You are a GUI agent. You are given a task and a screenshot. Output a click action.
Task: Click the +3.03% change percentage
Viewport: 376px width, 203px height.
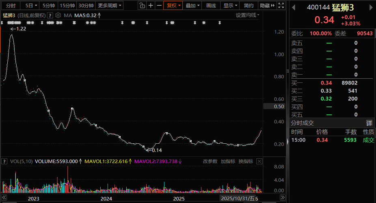click(350, 24)
